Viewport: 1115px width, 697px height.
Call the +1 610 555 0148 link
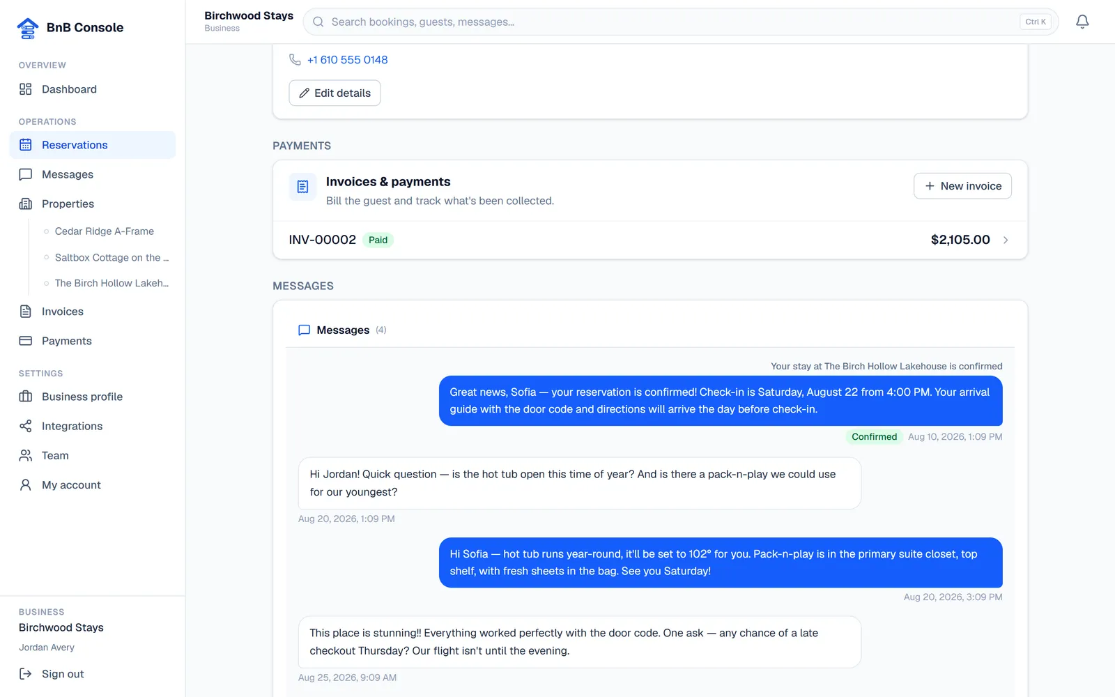click(x=347, y=60)
